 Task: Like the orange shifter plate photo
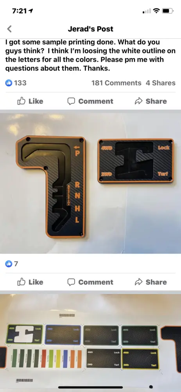tap(30, 282)
